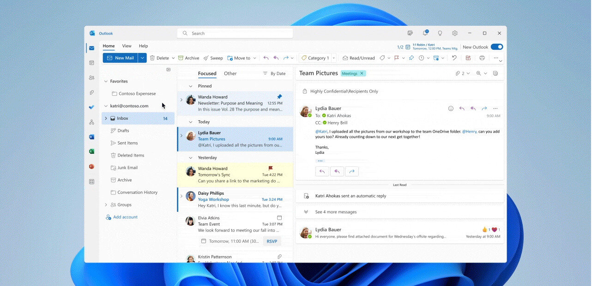Click the Add account link
592x286 pixels.
point(125,217)
